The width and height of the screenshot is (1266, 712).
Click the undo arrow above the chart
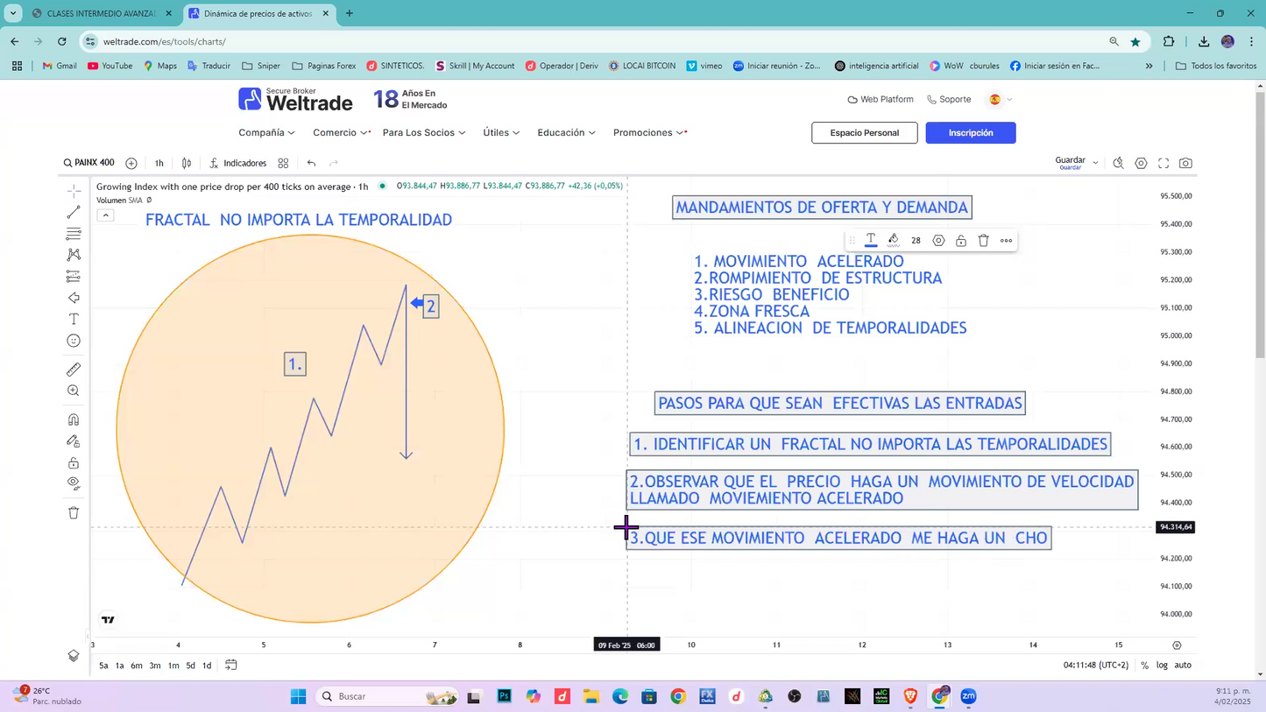[x=311, y=163]
